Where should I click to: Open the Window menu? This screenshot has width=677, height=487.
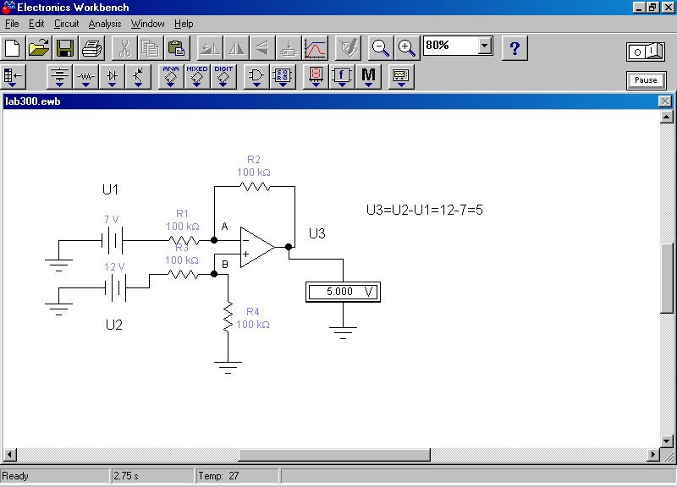(x=147, y=24)
